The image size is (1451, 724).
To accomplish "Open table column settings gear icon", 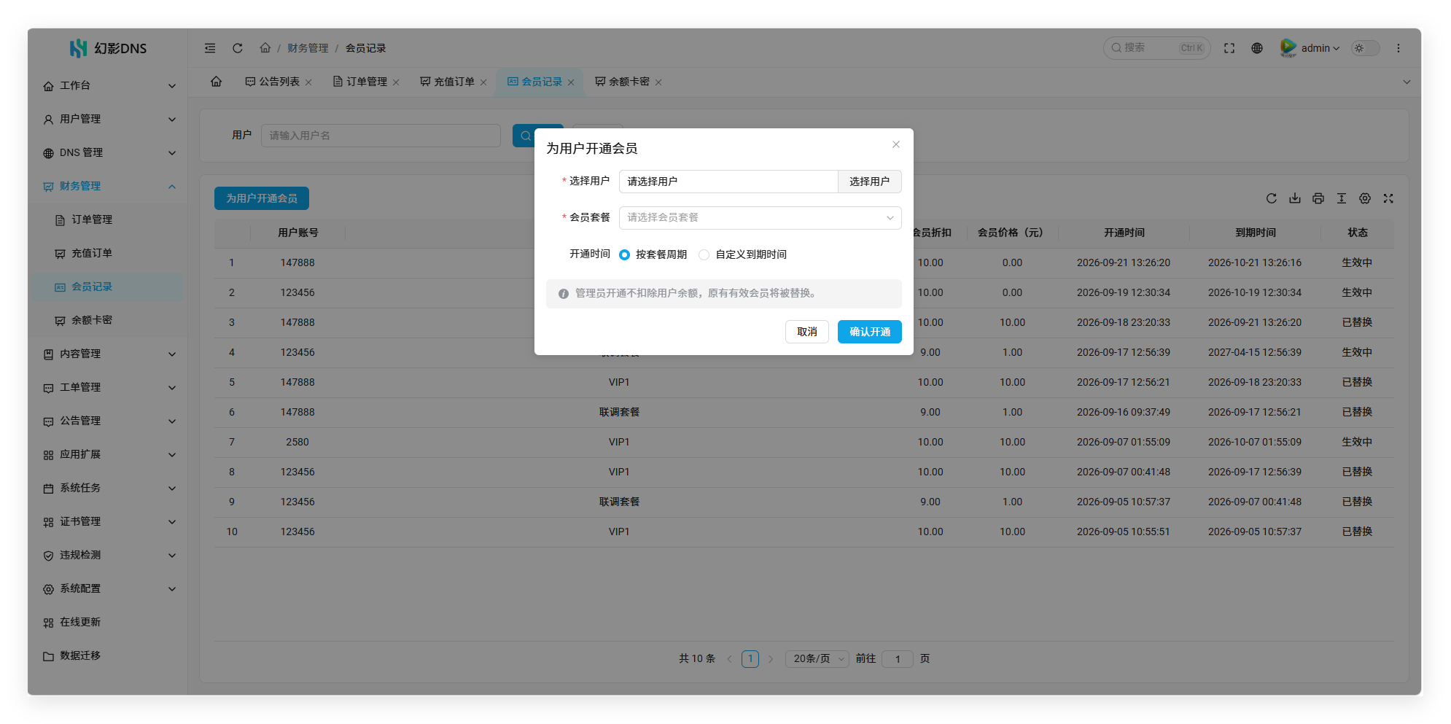I will (1365, 198).
